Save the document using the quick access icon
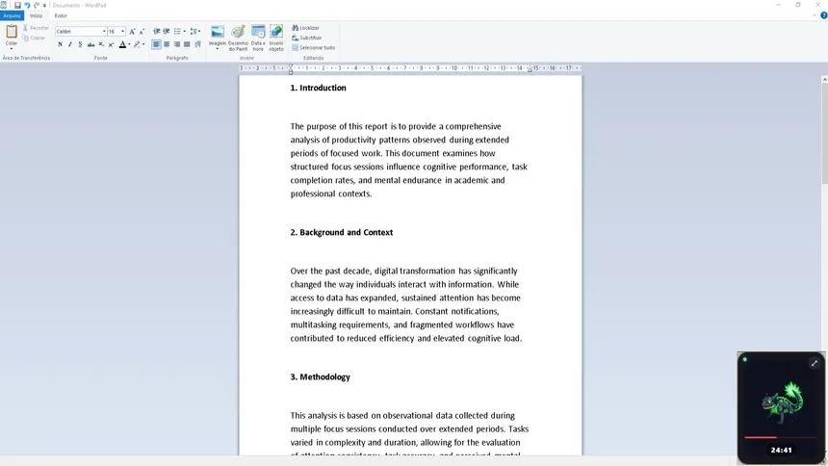Screen dimensions: 828x466 17,5
